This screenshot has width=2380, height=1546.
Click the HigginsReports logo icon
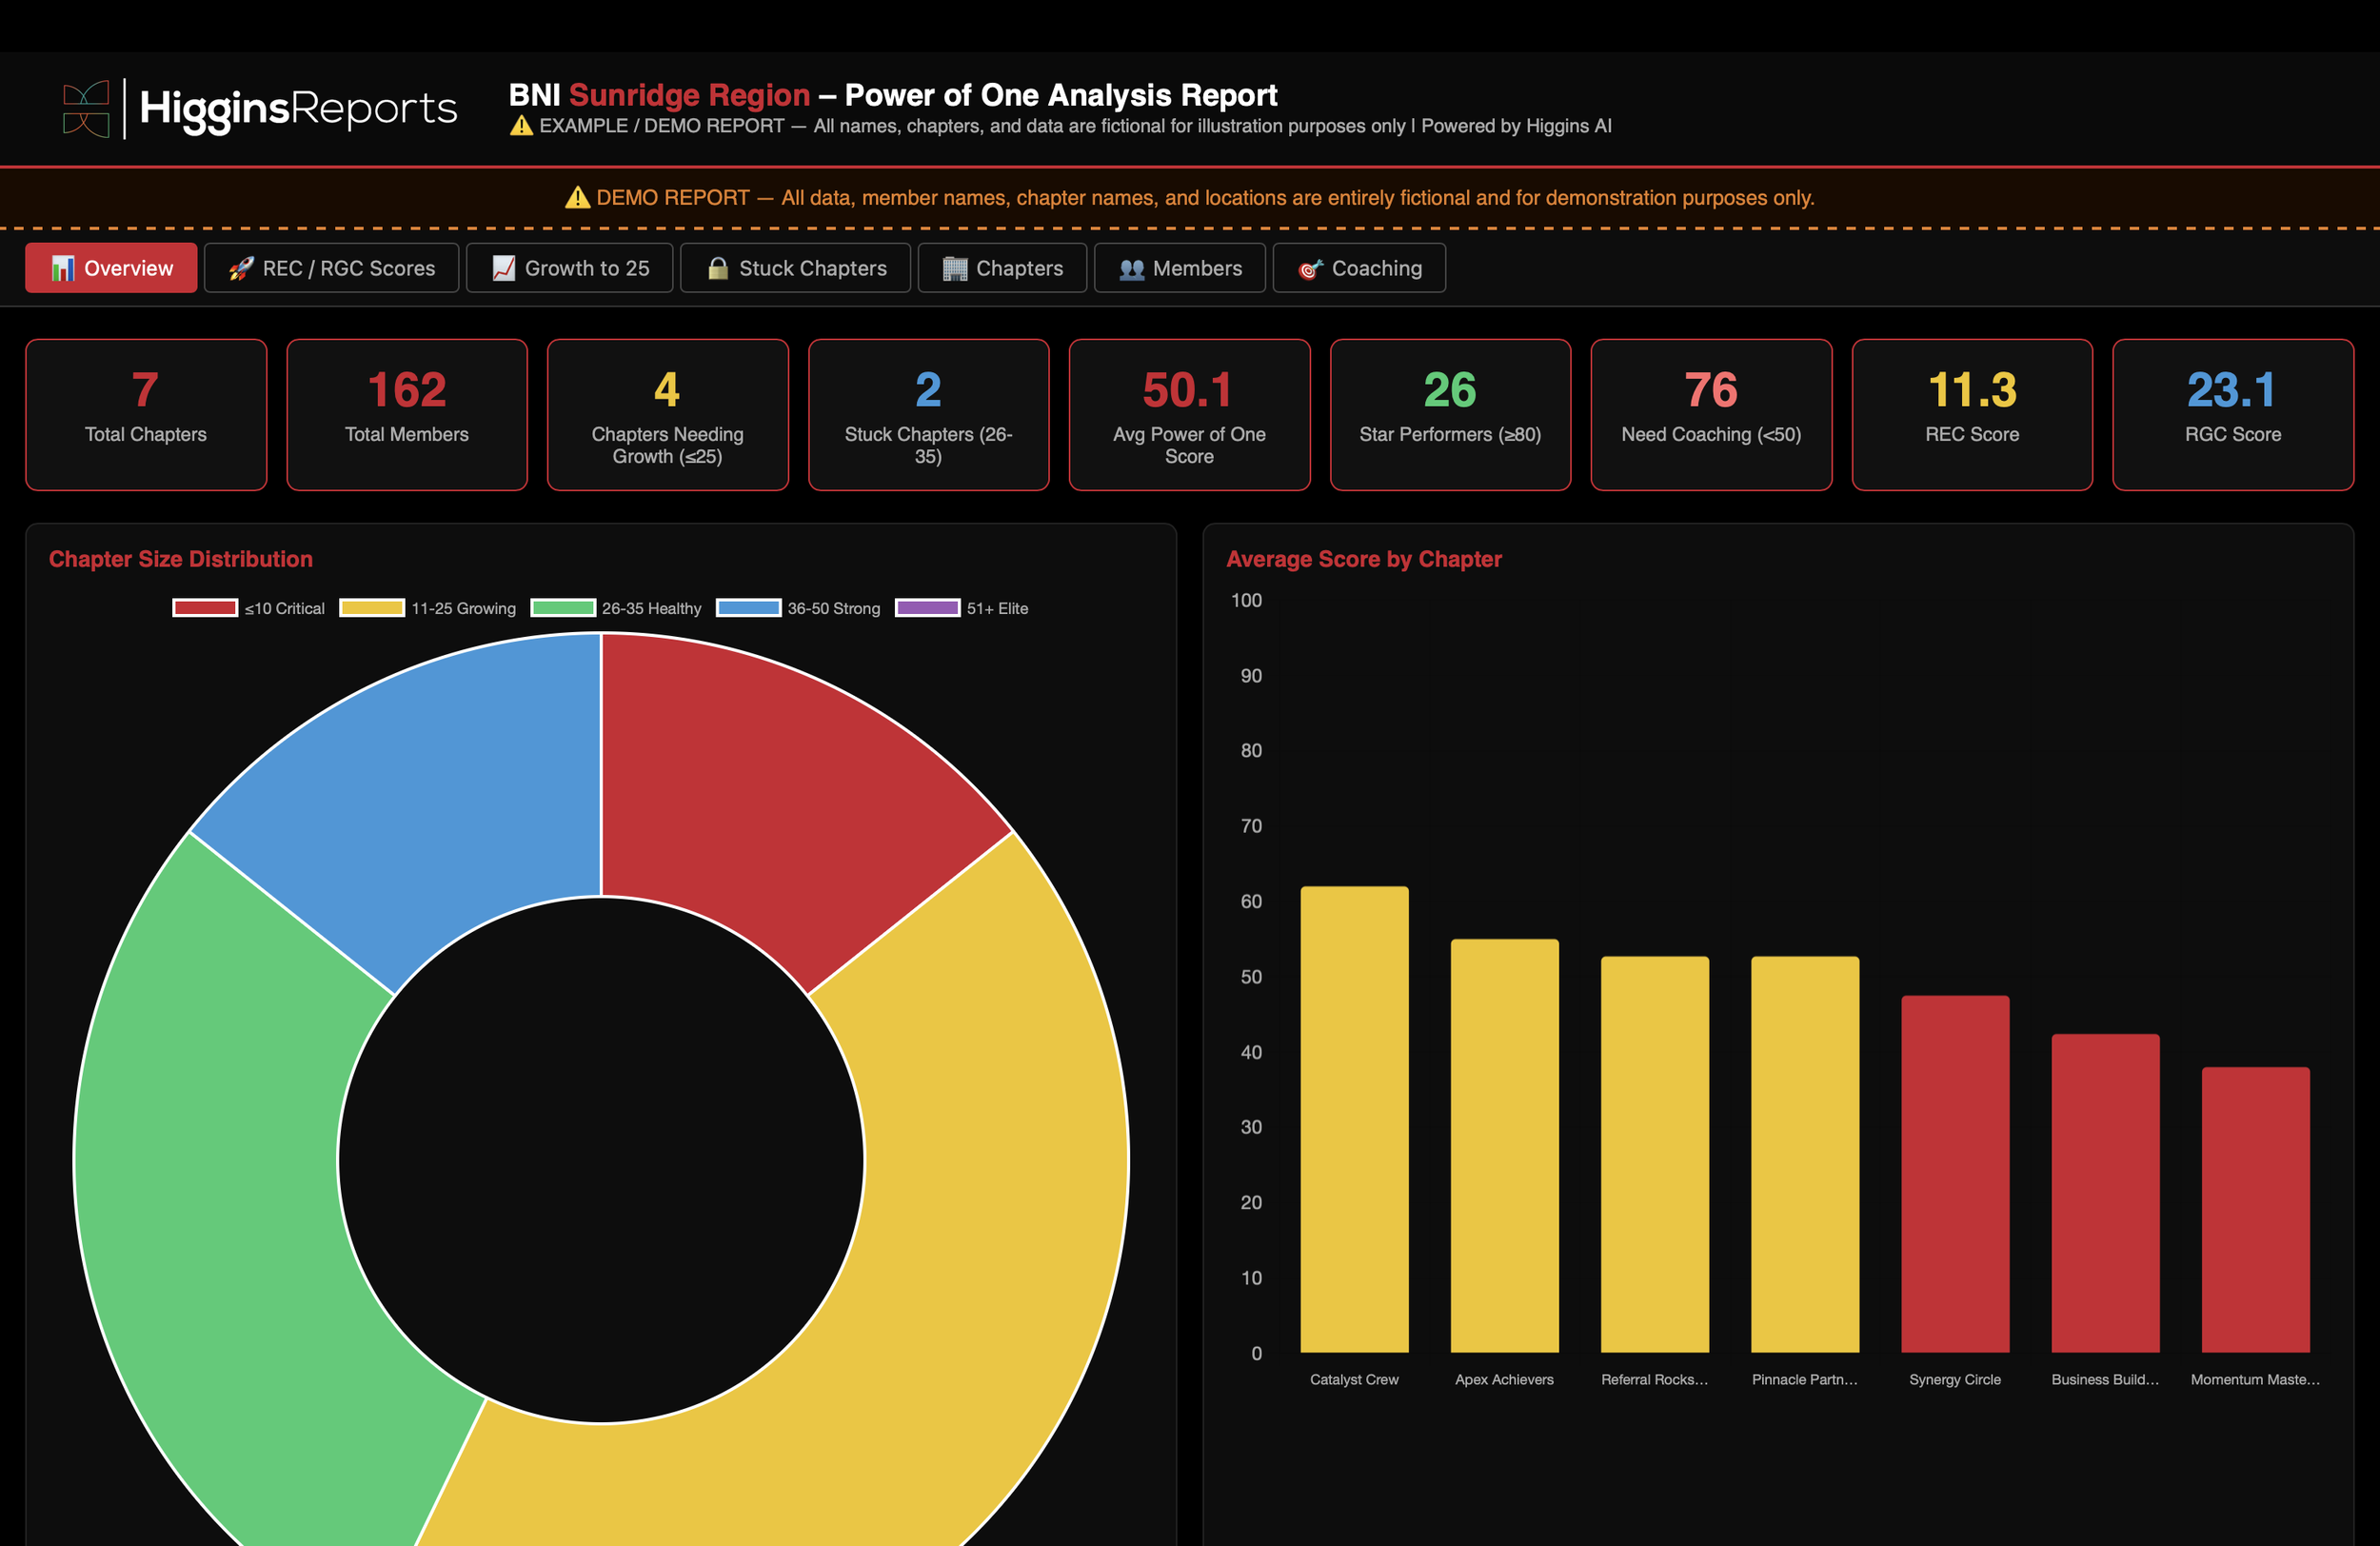(x=86, y=108)
